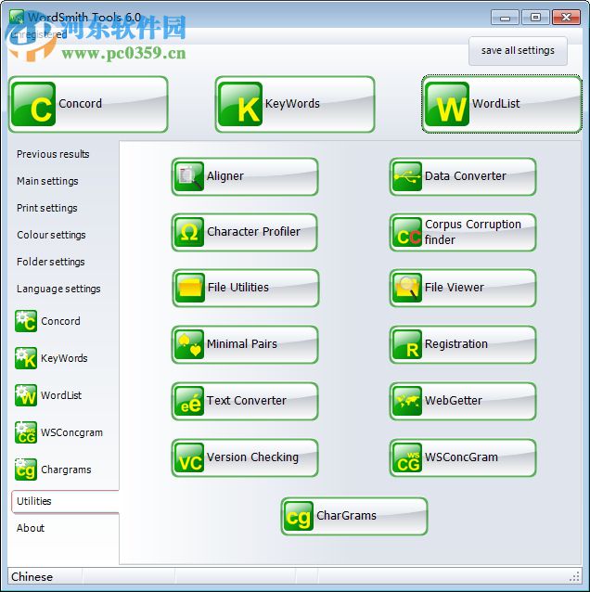Click the Character Profiler button label
Viewport: 590px width, 592px height.
coord(253,231)
